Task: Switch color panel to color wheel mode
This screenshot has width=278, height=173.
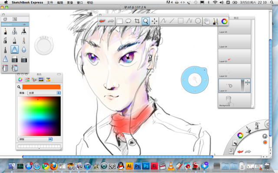Action: [x=20, y=80]
